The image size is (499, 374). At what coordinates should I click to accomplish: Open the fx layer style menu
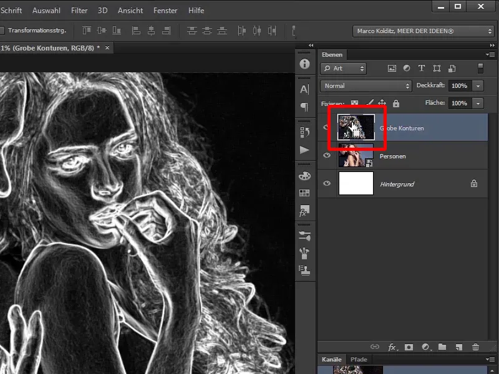tap(392, 347)
